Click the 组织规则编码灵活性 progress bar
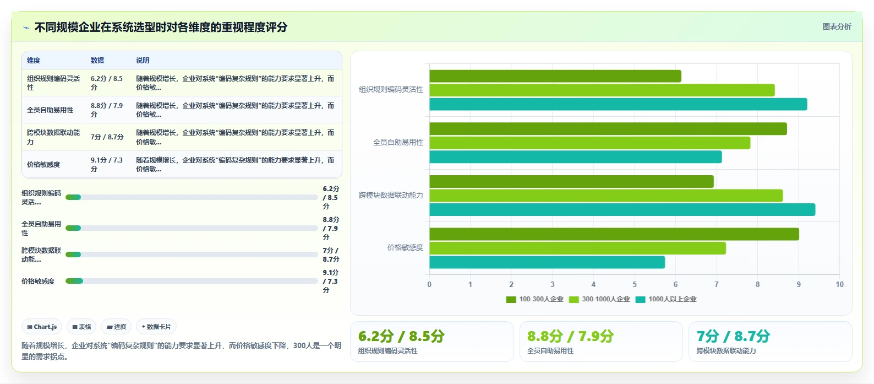The width and height of the screenshot is (874, 384). pos(192,197)
